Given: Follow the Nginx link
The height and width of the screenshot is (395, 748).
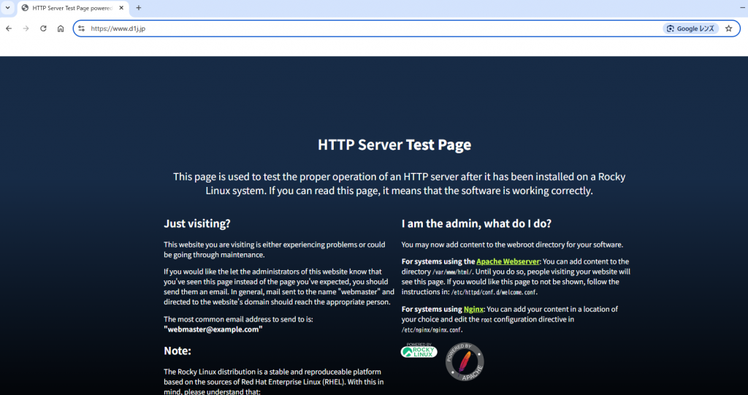Looking at the screenshot, I should coord(473,310).
